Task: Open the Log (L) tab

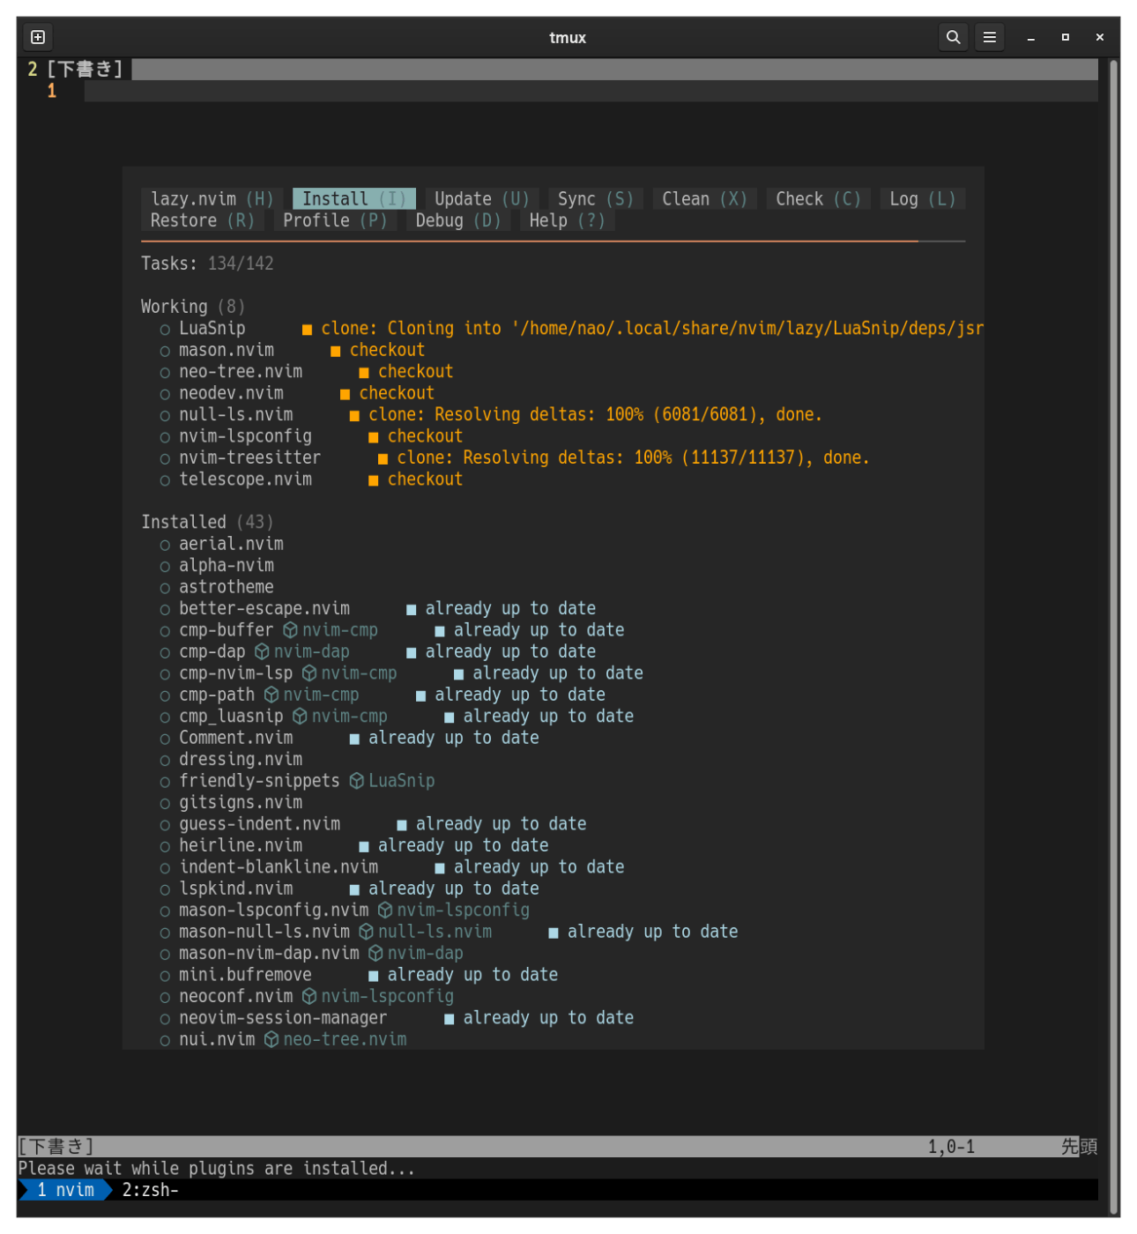Action: click(923, 199)
